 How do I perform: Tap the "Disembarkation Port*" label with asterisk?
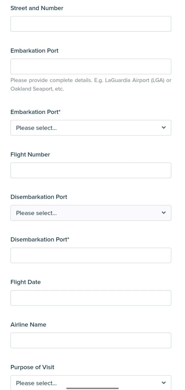tap(40, 239)
